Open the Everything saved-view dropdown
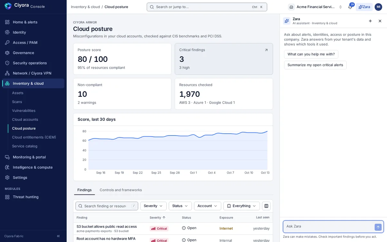The width and height of the screenshot is (387, 242). [242, 206]
